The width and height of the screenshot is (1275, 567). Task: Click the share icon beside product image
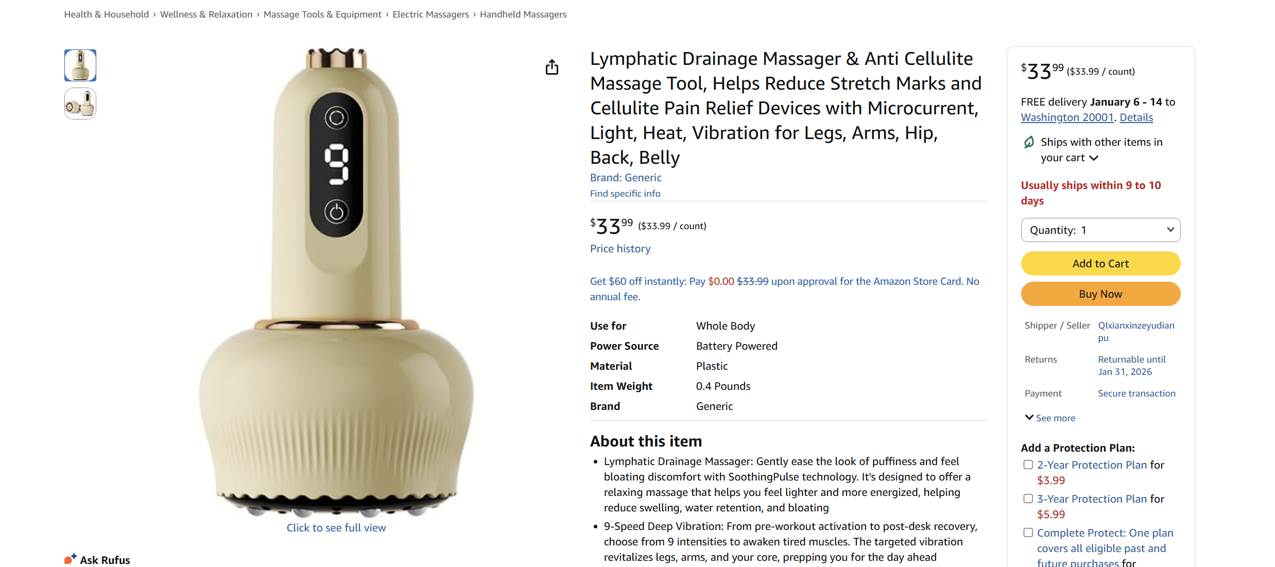[x=552, y=67]
